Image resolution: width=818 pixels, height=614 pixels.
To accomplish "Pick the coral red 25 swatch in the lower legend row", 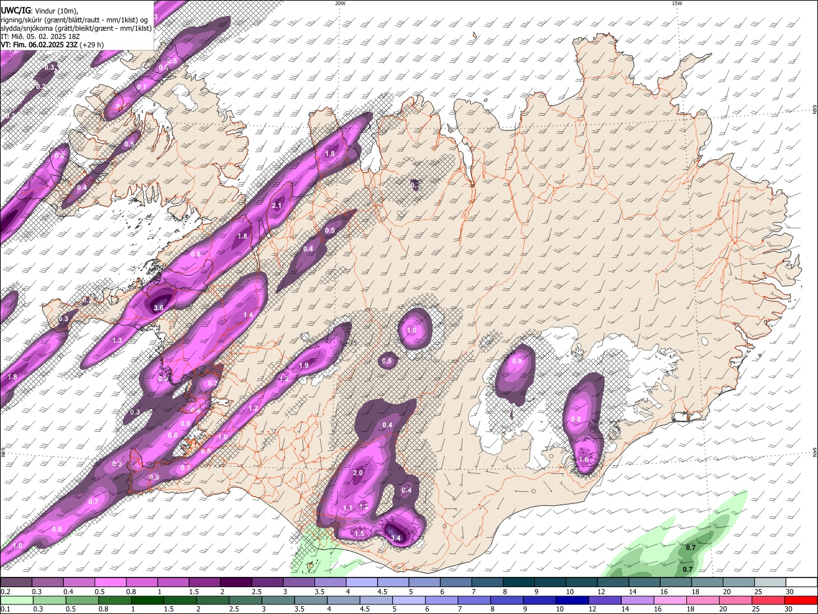I will click(768, 600).
